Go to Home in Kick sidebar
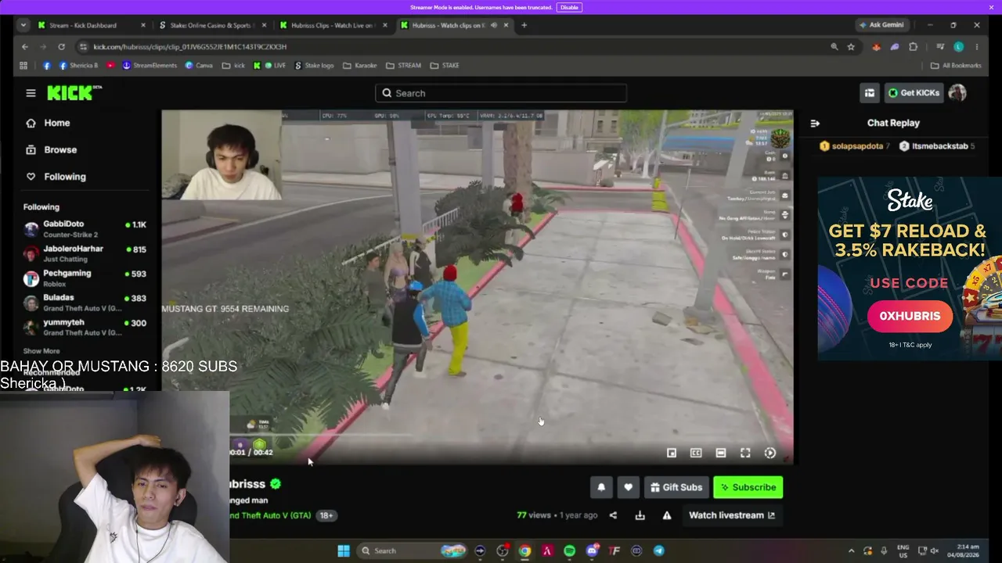 click(x=56, y=123)
